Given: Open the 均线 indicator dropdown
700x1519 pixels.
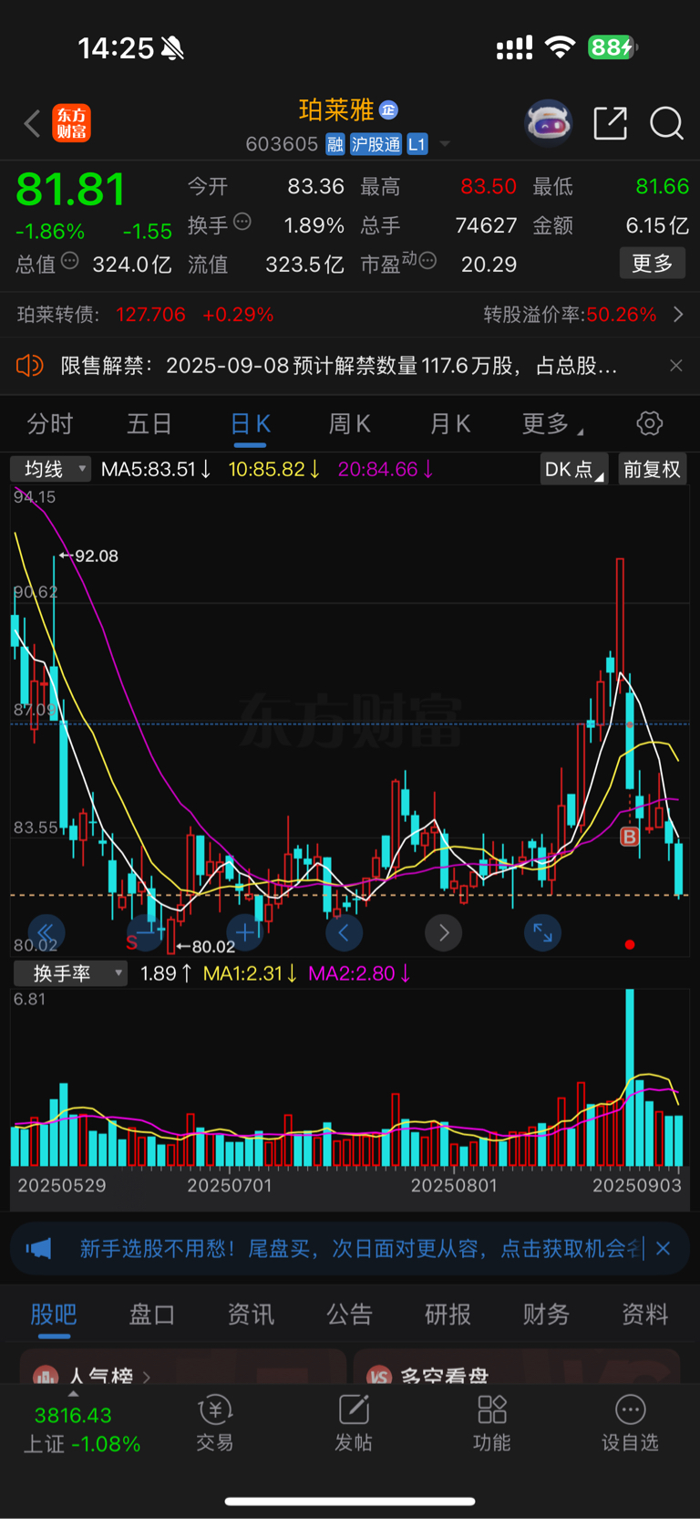Looking at the screenshot, I should coord(50,469).
